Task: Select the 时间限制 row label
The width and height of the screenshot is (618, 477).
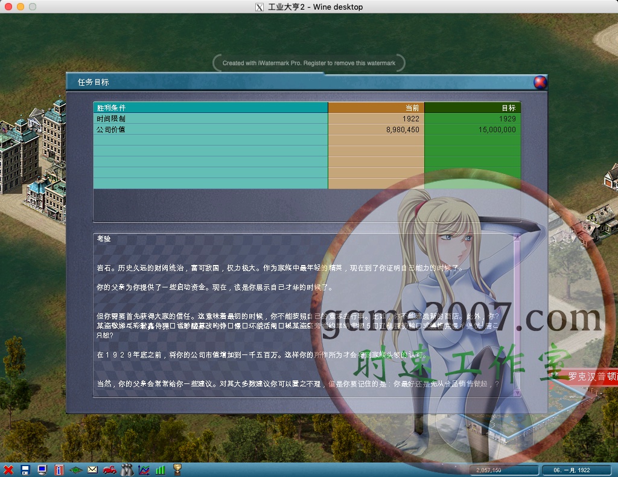Action: pos(111,119)
